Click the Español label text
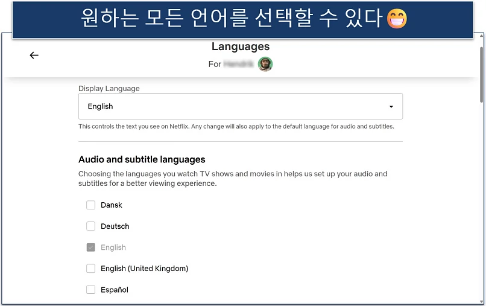 coord(115,290)
